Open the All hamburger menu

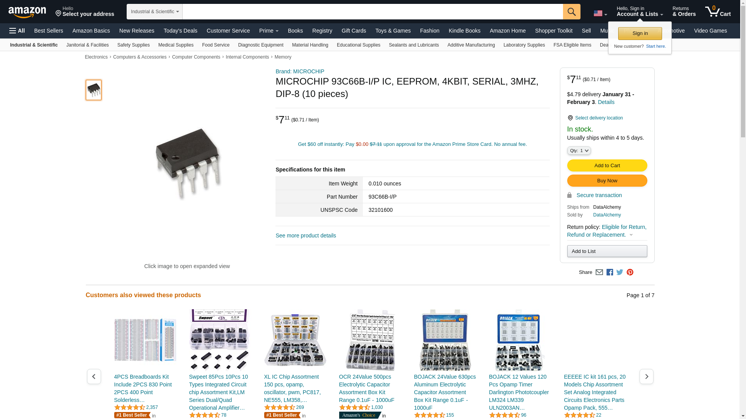pyautogui.click(x=17, y=31)
